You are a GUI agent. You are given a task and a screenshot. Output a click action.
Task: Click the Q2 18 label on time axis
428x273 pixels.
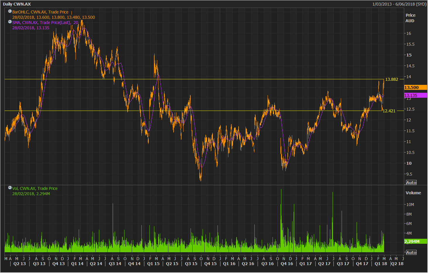coord(397,264)
